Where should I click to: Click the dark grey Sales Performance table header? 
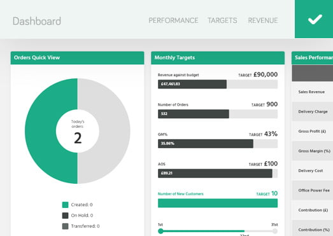[x=313, y=73]
